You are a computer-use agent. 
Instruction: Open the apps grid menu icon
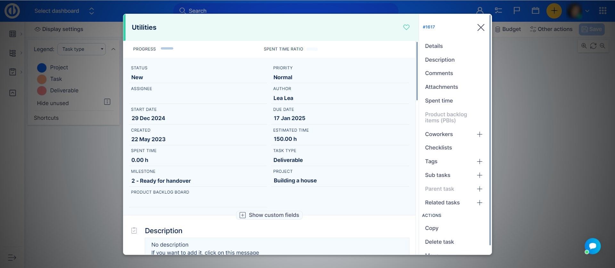point(603,11)
